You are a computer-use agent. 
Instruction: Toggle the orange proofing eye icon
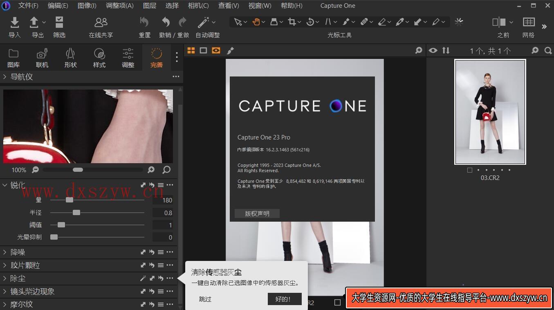(216, 50)
